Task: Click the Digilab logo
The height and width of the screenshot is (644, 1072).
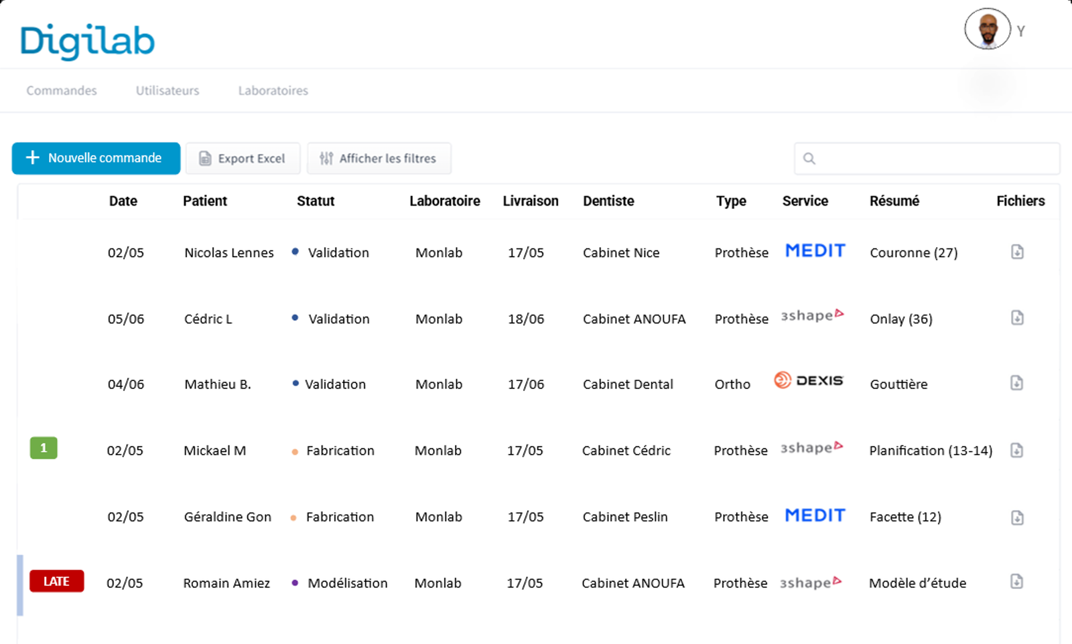Action: 87,41
